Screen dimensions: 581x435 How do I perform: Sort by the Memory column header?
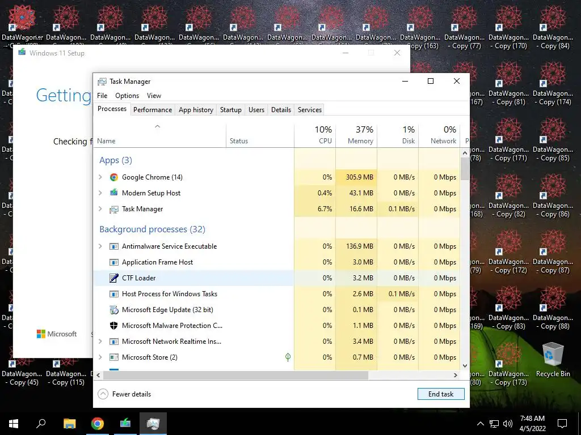356,135
